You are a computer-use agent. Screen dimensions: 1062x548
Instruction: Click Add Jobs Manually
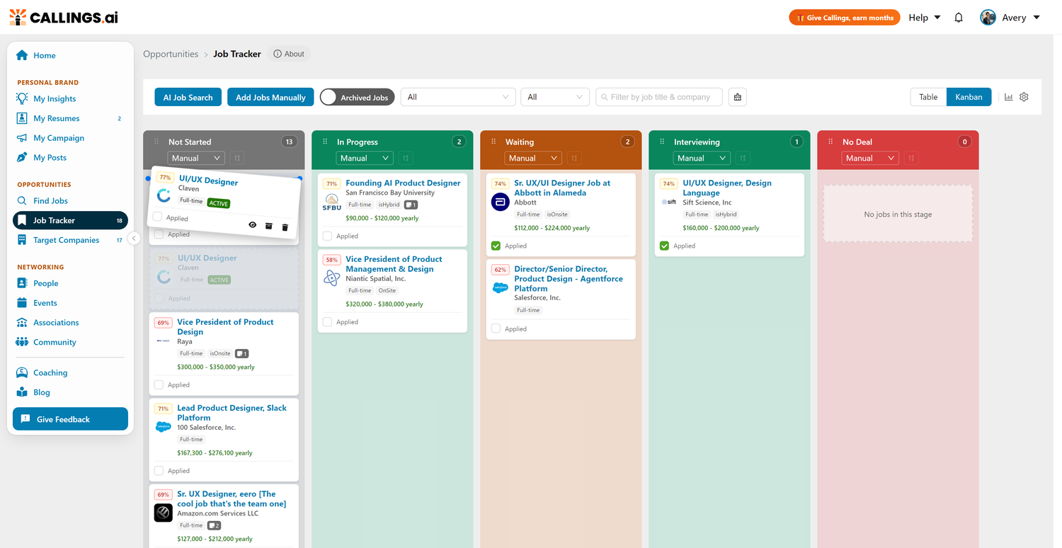(x=270, y=97)
